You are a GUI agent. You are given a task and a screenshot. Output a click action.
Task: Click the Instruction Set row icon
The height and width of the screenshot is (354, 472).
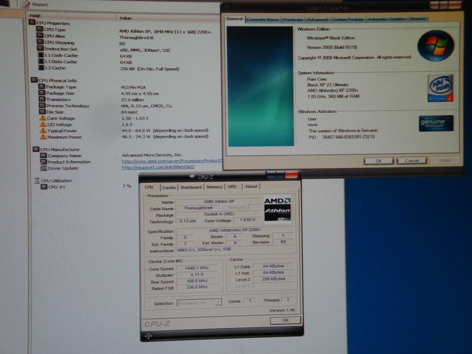click(x=40, y=48)
